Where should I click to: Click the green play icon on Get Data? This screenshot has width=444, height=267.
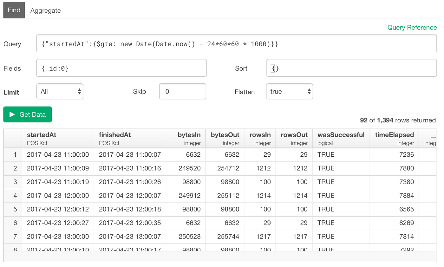pos(12,114)
